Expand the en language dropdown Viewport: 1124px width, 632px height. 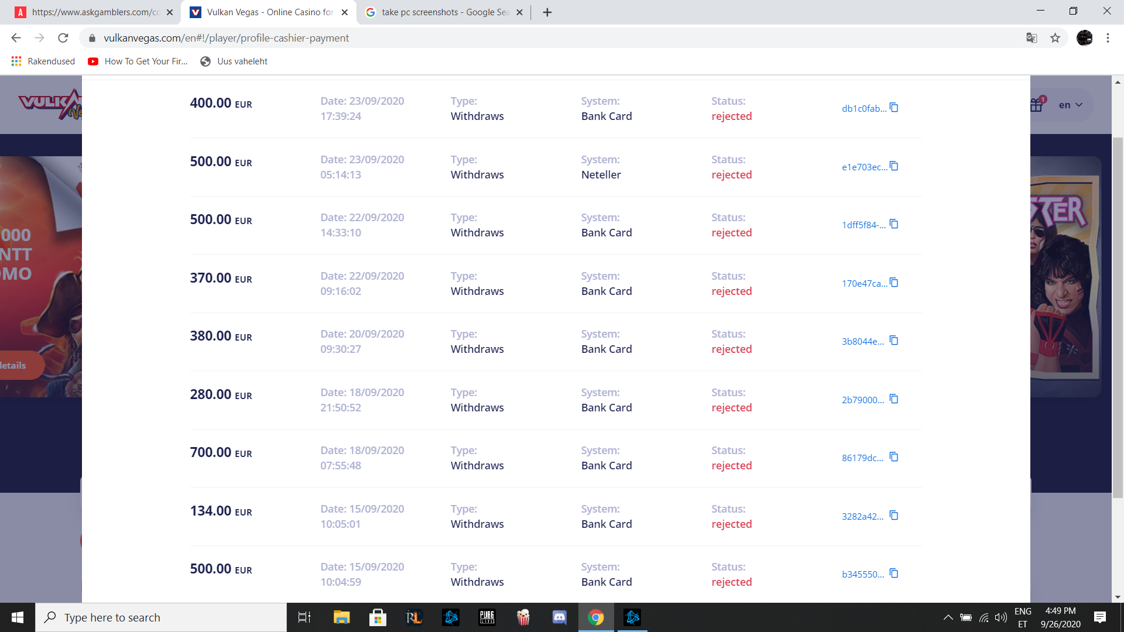pos(1071,105)
